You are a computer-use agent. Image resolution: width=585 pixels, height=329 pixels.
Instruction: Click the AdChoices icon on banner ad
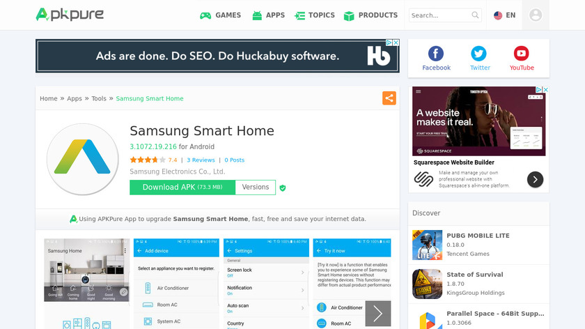click(x=389, y=43)
